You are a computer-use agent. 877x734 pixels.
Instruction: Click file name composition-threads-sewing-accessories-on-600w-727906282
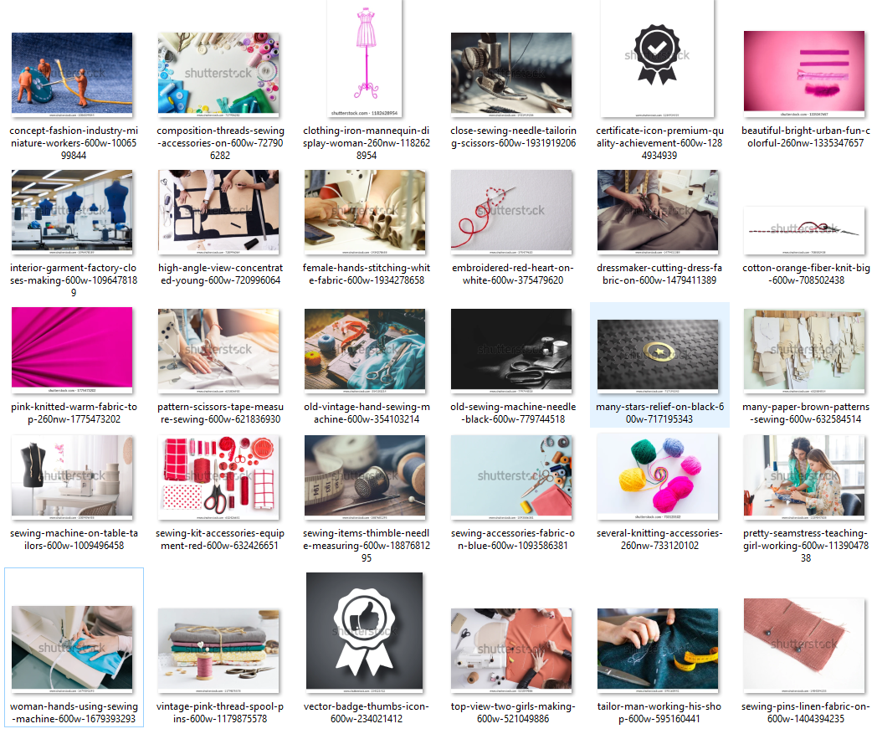[x=220, y=142]
